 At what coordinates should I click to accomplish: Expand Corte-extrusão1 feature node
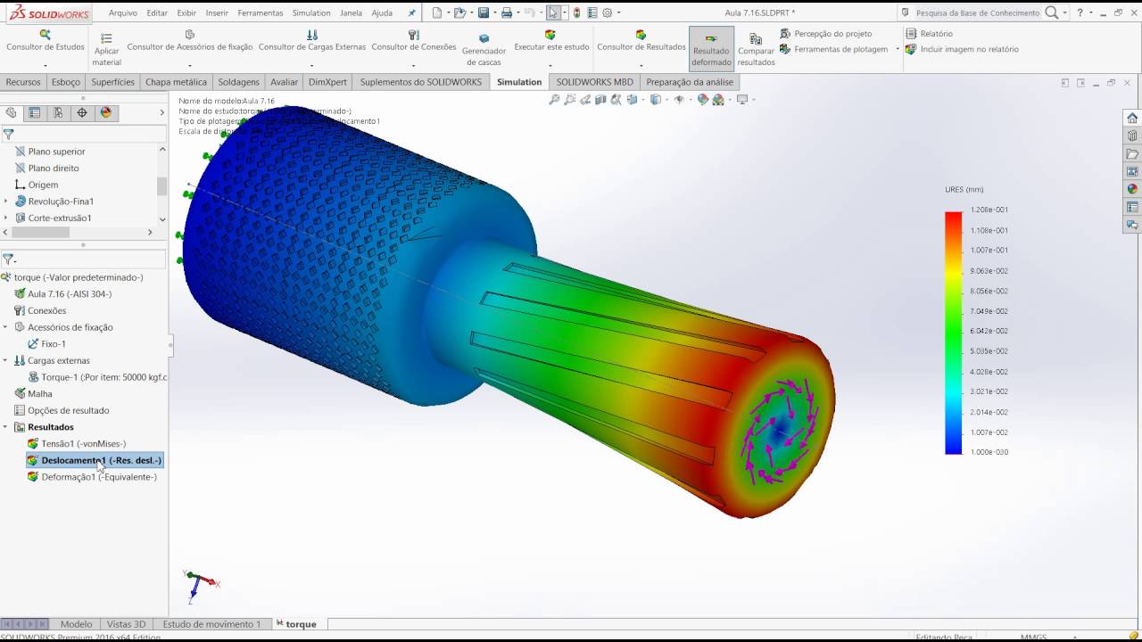pos(5,218)
